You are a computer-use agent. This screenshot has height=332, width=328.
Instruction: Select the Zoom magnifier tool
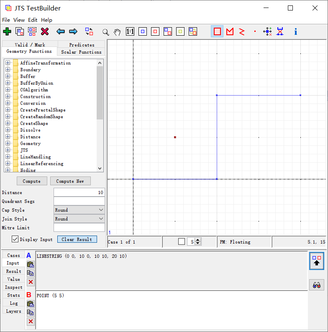click(105, 32)
